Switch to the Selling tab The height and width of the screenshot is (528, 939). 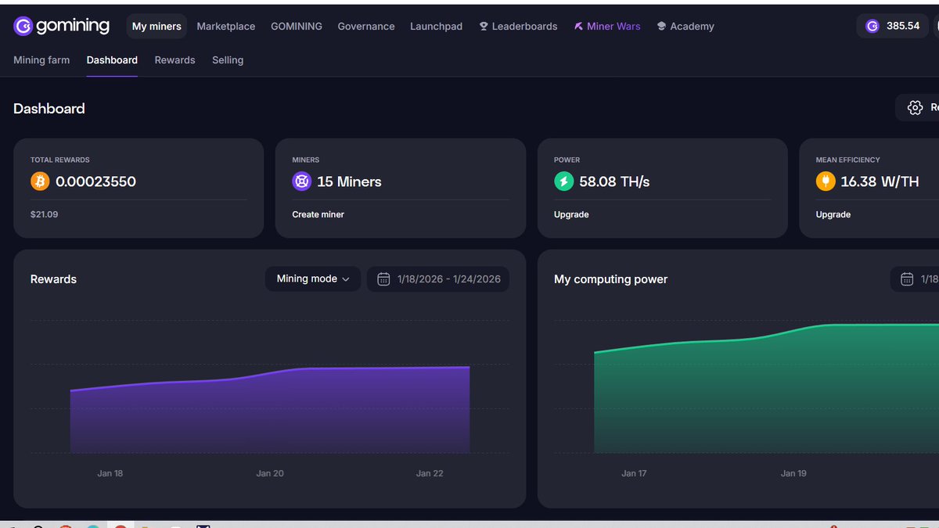point(228,59)
